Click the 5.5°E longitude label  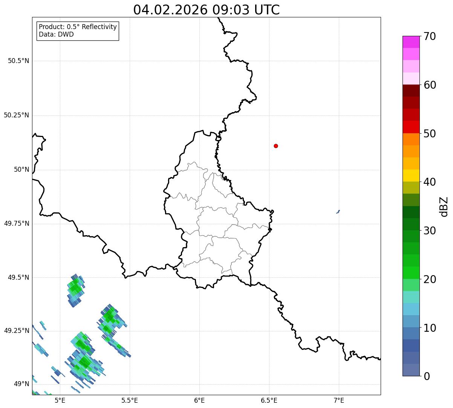coord(130,401)
